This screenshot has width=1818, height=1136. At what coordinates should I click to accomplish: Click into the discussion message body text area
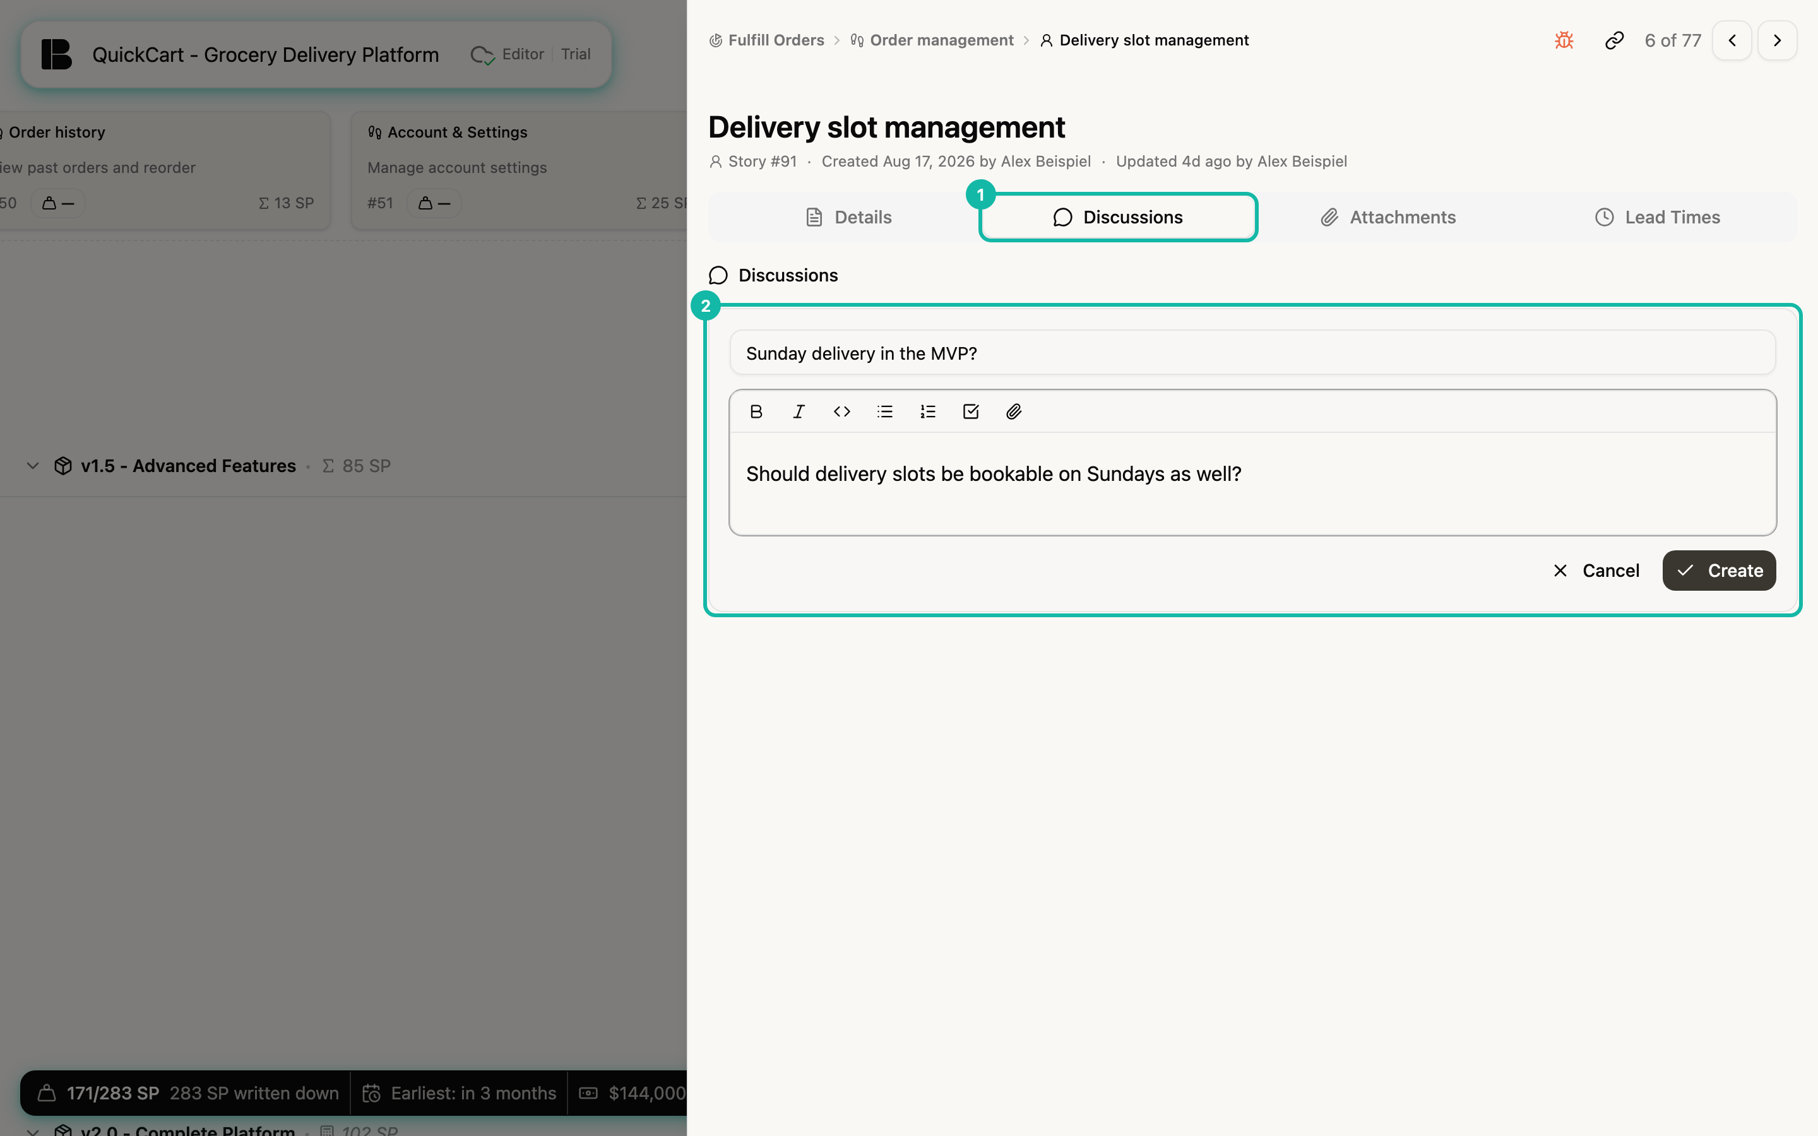pyautogui.click(x=1252, y=483)
